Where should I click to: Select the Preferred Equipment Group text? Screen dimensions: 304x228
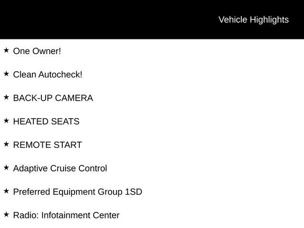tap(68, 192)
